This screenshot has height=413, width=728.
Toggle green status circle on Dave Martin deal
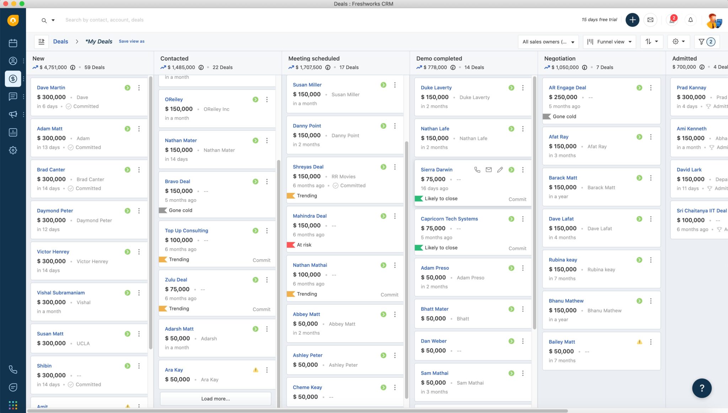point(127,88)
